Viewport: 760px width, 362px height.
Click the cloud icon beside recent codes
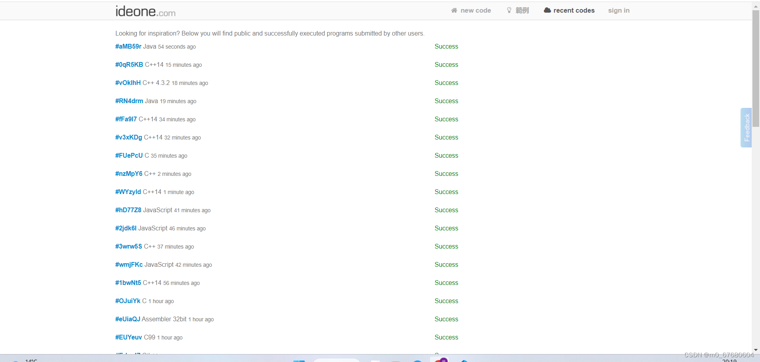(x=547, y=10)
